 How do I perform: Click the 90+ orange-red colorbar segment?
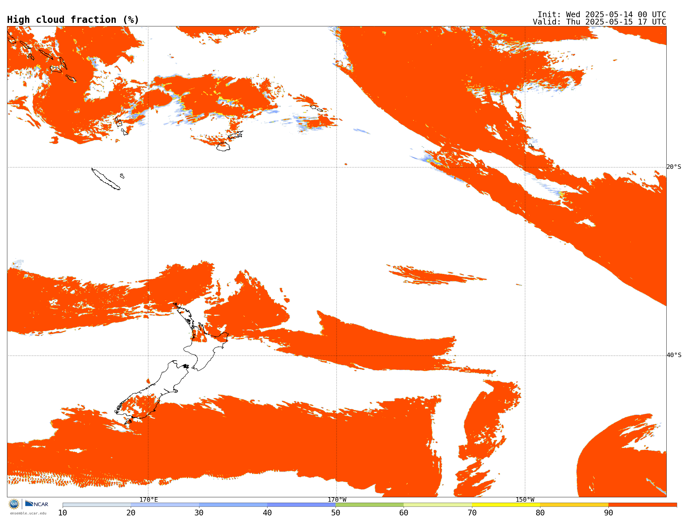coord(642,505)
